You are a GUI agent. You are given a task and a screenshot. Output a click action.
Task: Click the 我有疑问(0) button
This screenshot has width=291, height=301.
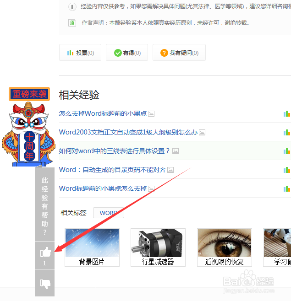(179, 53)
